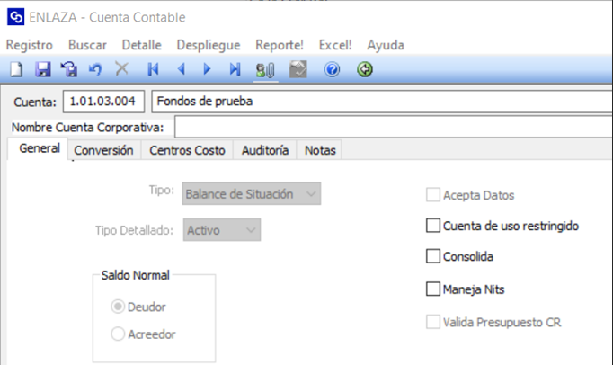
Task: Toggle the Maneja Nits checkbox
Action: pos(432,289)
